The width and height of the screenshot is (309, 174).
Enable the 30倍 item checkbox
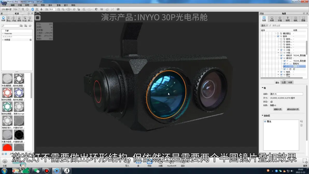[281, 53]
